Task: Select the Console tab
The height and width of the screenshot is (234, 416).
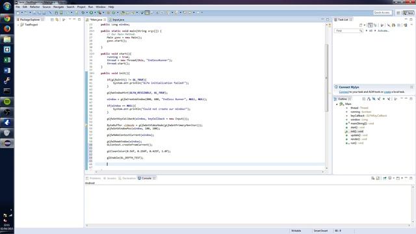Action: 146,178
